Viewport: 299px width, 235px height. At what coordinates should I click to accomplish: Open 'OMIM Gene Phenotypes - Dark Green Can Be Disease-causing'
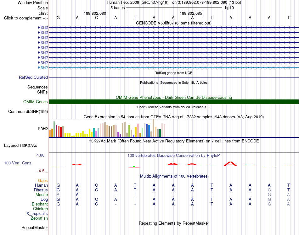(x=174, y=97)
